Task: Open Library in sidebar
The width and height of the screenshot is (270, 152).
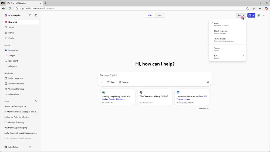Action: pos(21,33)
